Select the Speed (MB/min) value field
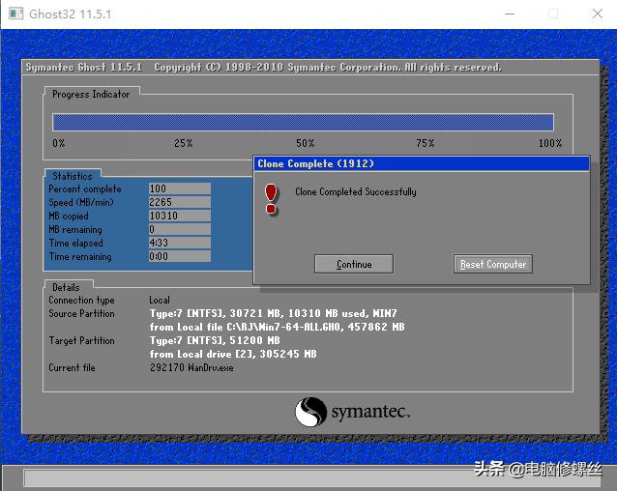Screen dimensions: 617x491 (179, 203)
